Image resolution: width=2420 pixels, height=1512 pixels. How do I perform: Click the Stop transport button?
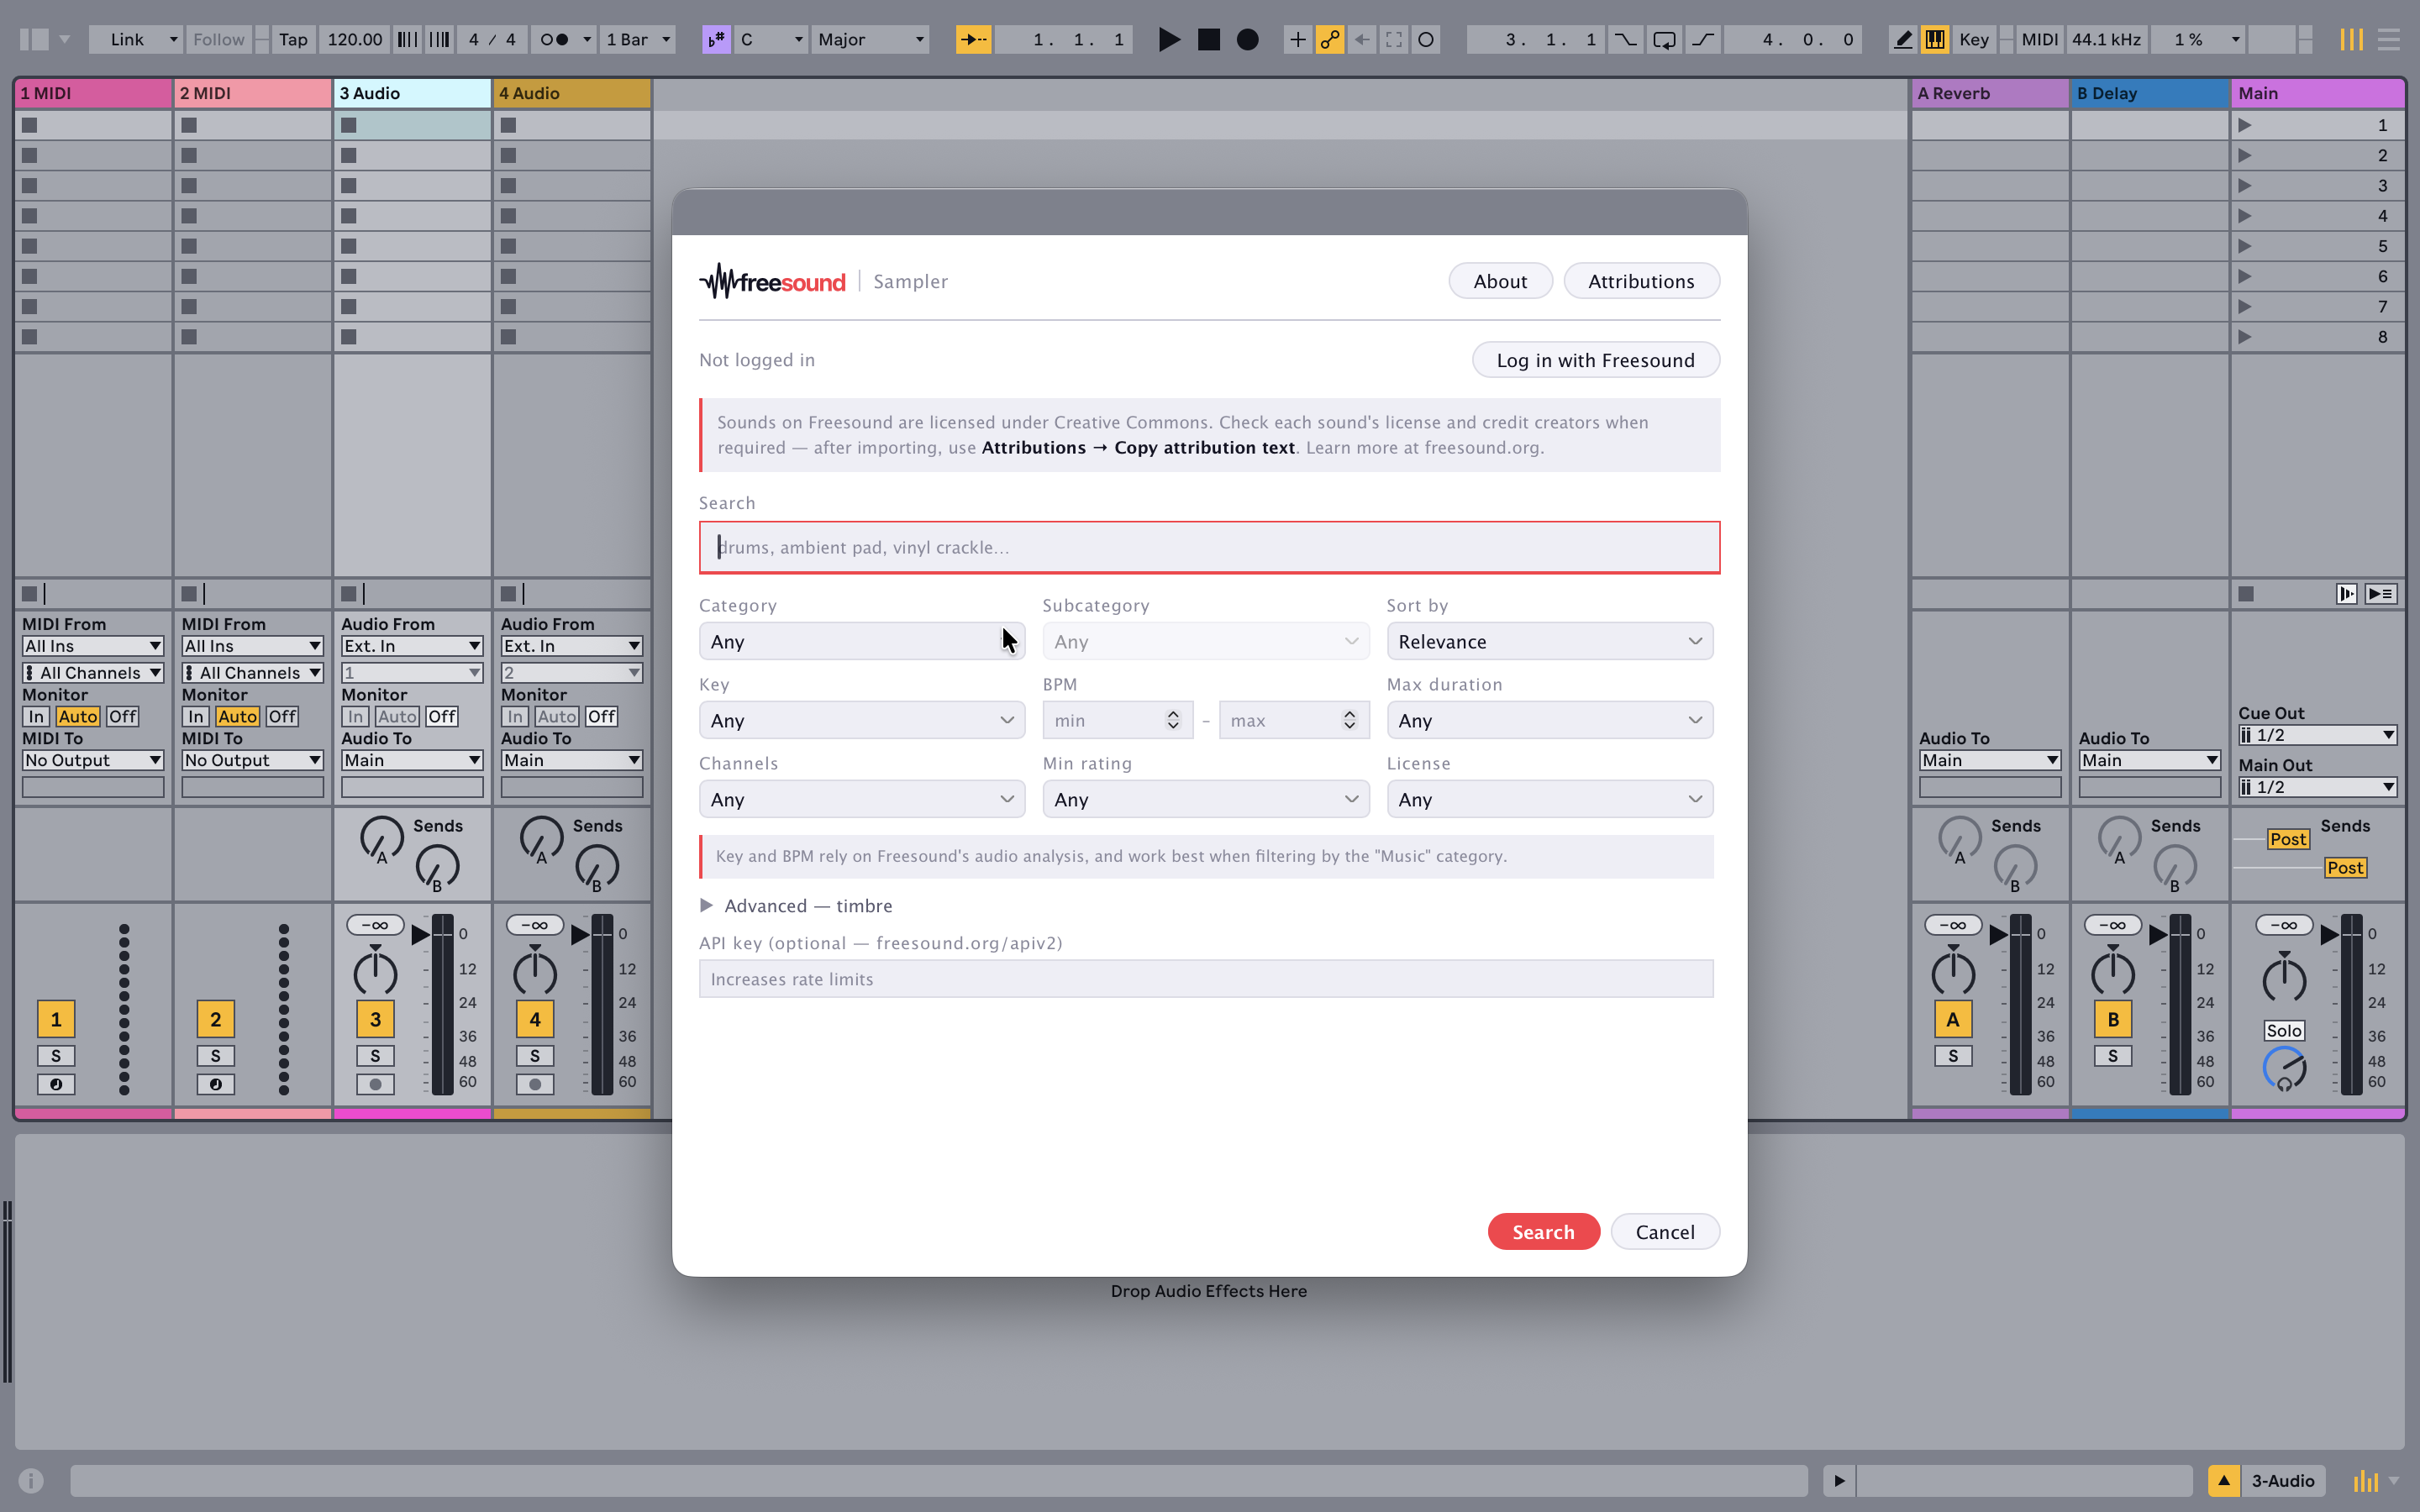coord(1209,40)
